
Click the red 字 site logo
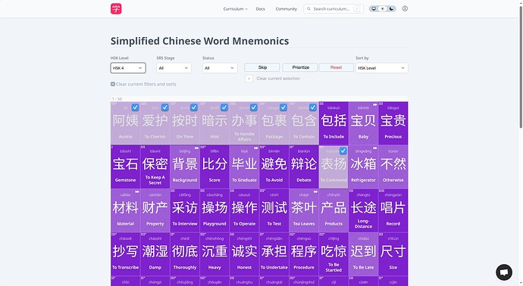(x=116, y=8)
